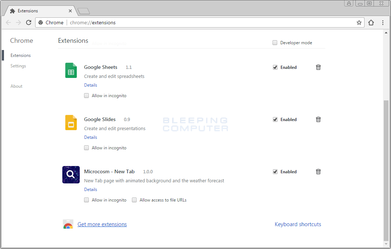Open the About section
Viewport: 391px width, 249px height.
point(16,86)
